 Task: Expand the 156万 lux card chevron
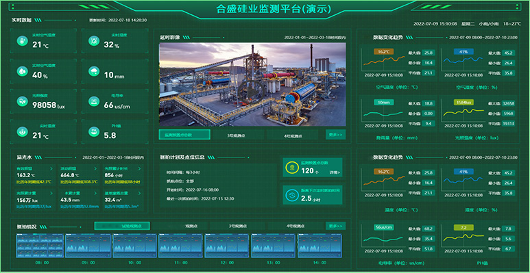click(x=51, y=194)
